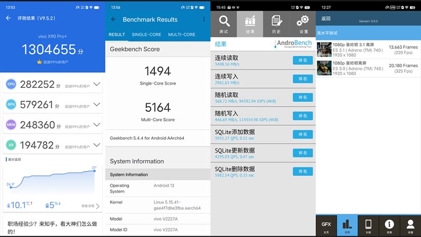The image size is (421, 237).
Task: Click the Geekbench 5.4.4 for Android AArch64 text
Action: pyautogui.click(x=147, y=138)
